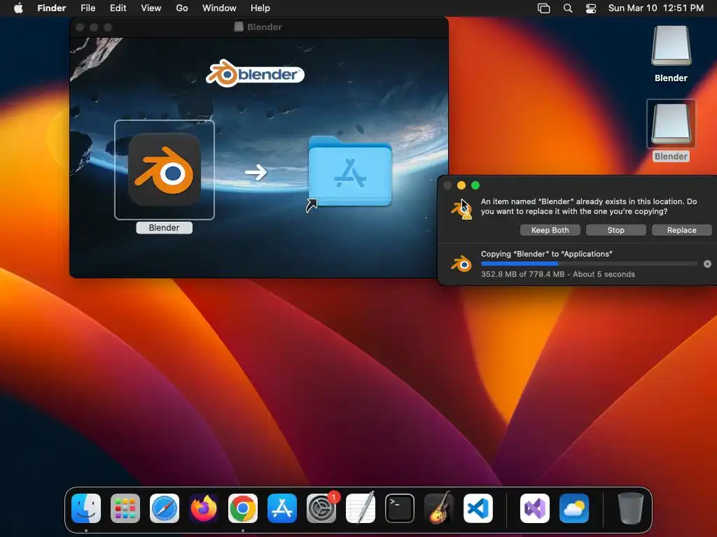Launch GarageBand from the Dock
The image size is (717, 537).
coord(439,508)
